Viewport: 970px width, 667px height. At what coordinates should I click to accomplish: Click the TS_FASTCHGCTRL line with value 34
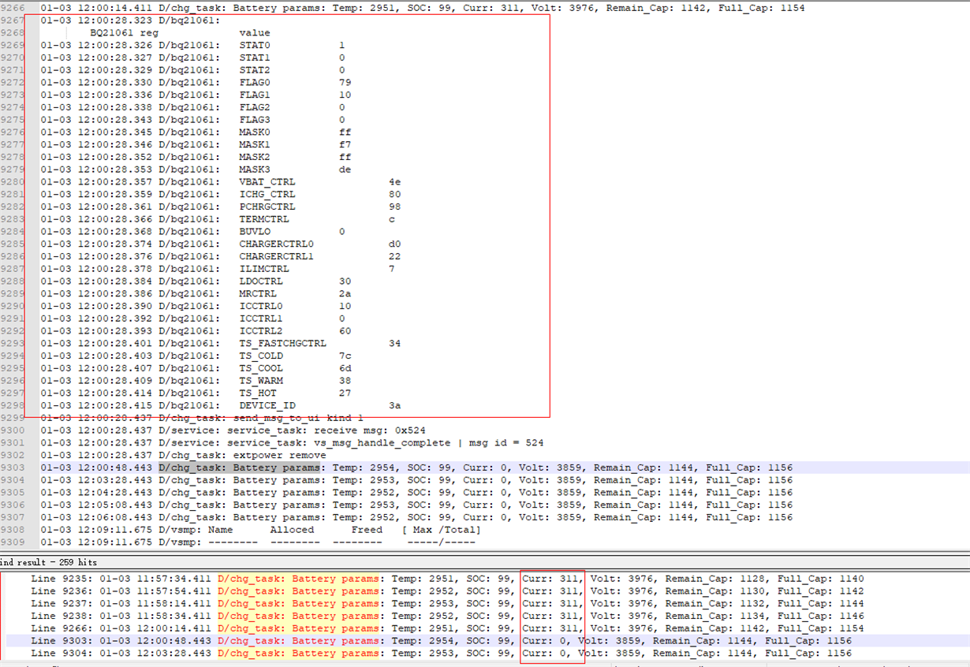pyautogui.click(x=221, y=344)
